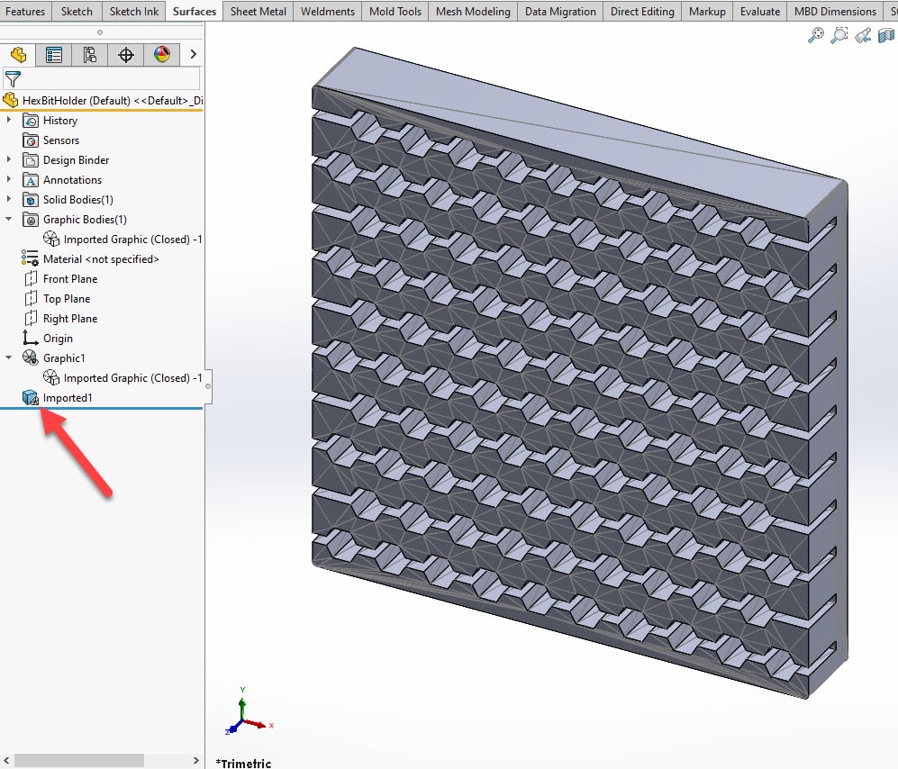898x769 pixels.
Task: Switch to the Surfaces tab
Action: (x=195, y=12)
